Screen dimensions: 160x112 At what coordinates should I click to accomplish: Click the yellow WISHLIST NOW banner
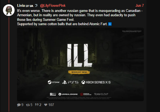point(79,72)
